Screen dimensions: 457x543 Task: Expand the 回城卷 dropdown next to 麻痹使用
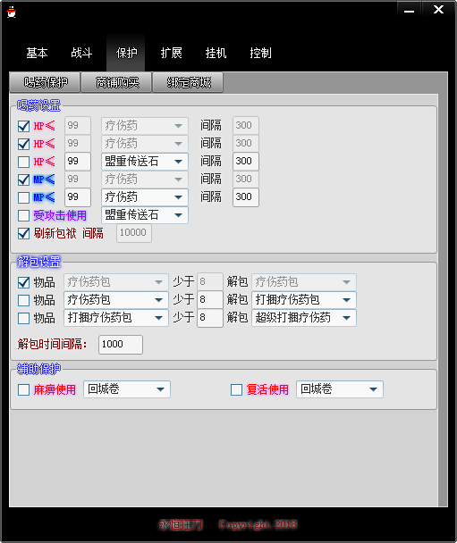[x=127, y=389]
